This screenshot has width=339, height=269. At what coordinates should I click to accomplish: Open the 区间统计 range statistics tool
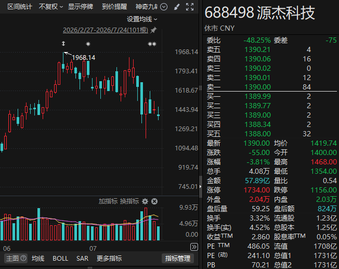(x=20, y=7)
